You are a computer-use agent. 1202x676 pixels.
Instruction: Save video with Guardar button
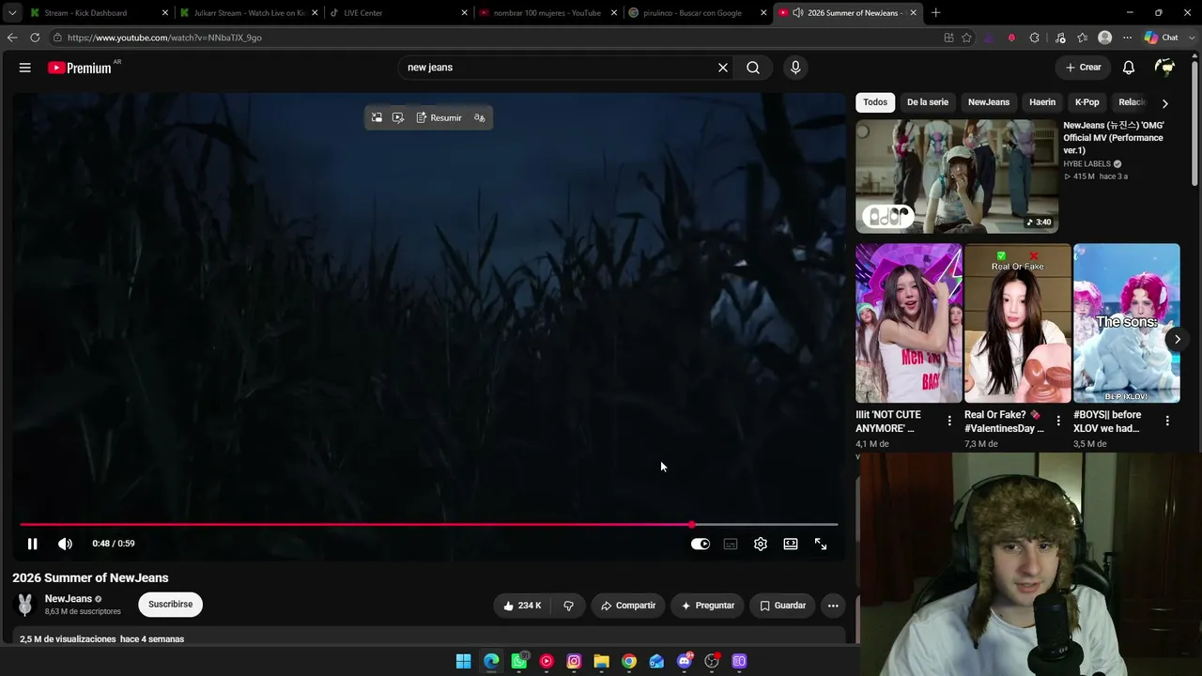[x=782, y=606]
